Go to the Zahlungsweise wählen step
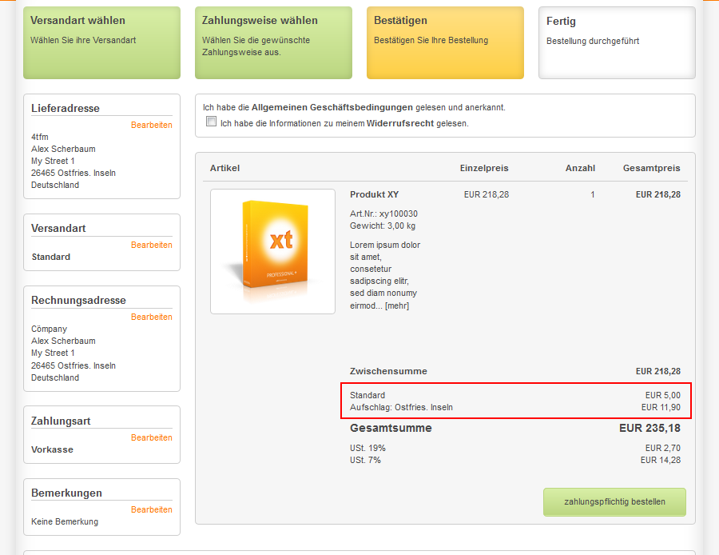 273,43
